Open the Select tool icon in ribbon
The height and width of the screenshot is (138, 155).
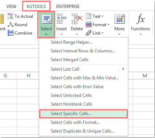(x=46, y=19)
